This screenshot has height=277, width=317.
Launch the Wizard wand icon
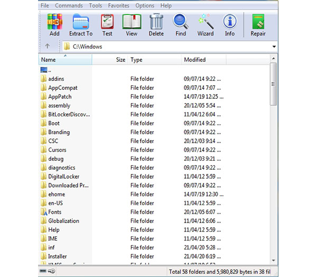(206, 22)
